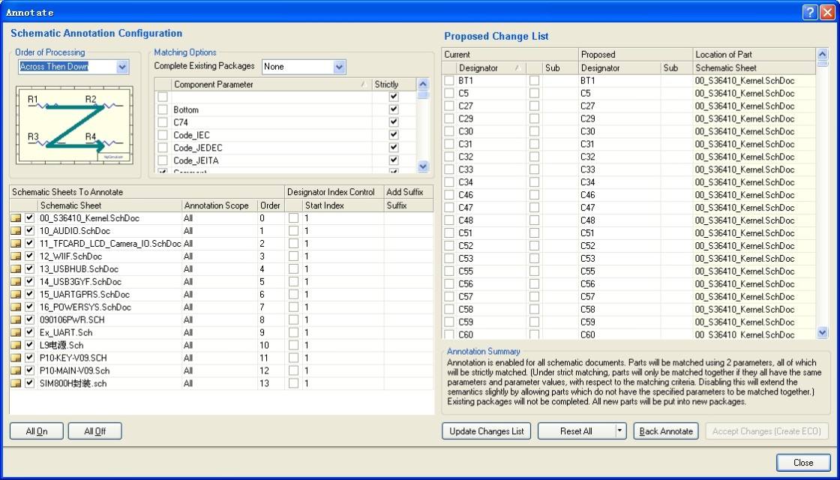Click the Update Changes List button

click(487, 430)
